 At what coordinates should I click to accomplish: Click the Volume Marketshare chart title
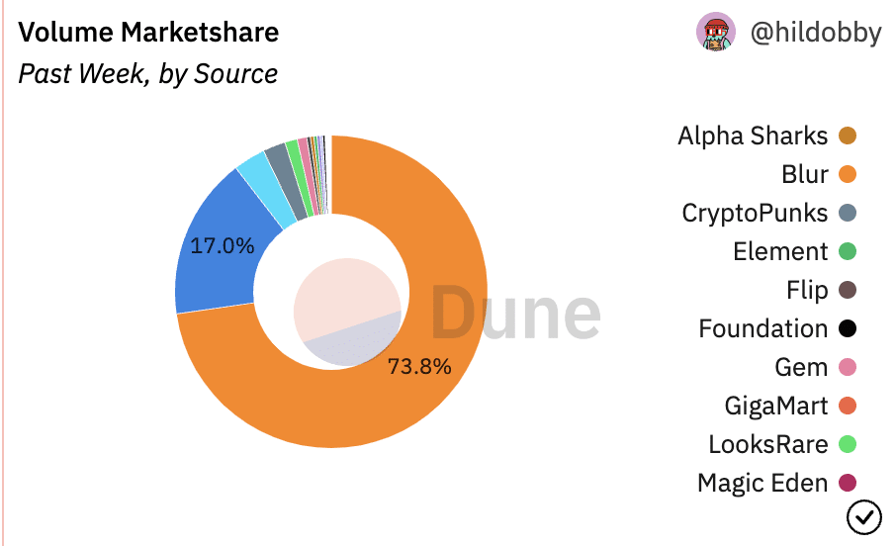148,32
